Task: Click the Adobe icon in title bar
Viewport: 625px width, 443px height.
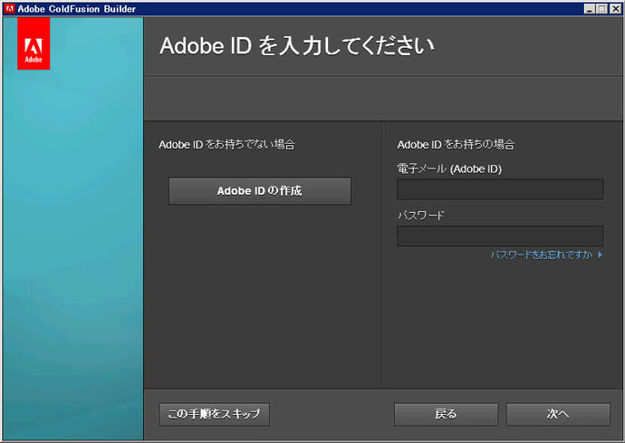Action: click(8, 7)
